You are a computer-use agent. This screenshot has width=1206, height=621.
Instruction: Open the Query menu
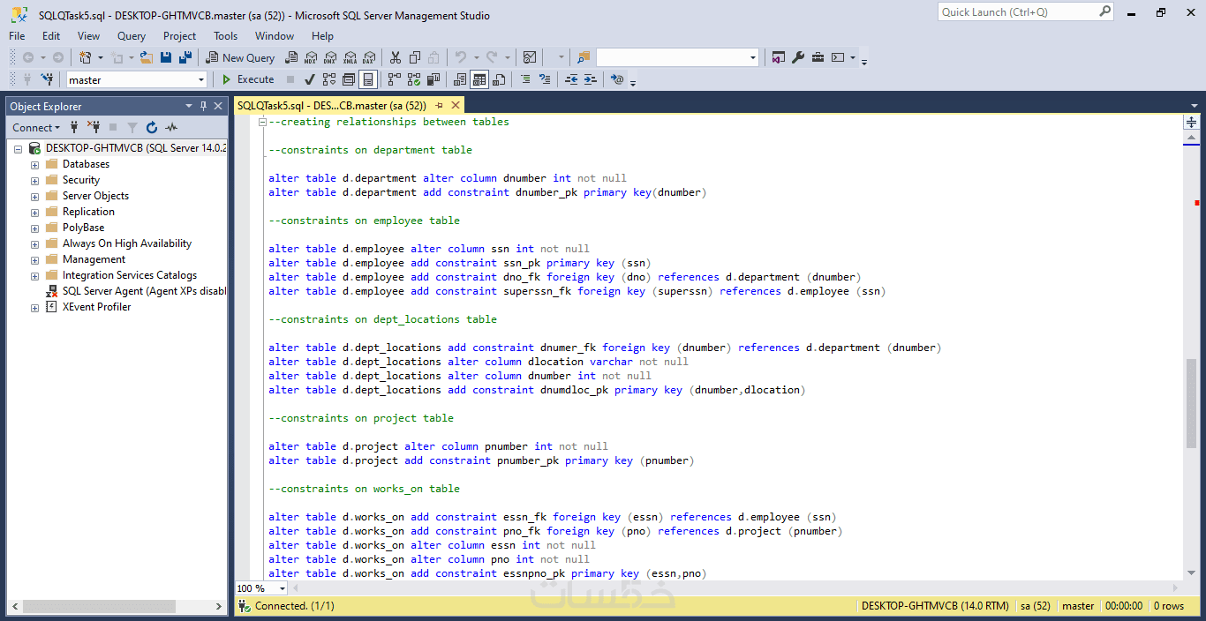pyautogui.click(x=132, y=36)
